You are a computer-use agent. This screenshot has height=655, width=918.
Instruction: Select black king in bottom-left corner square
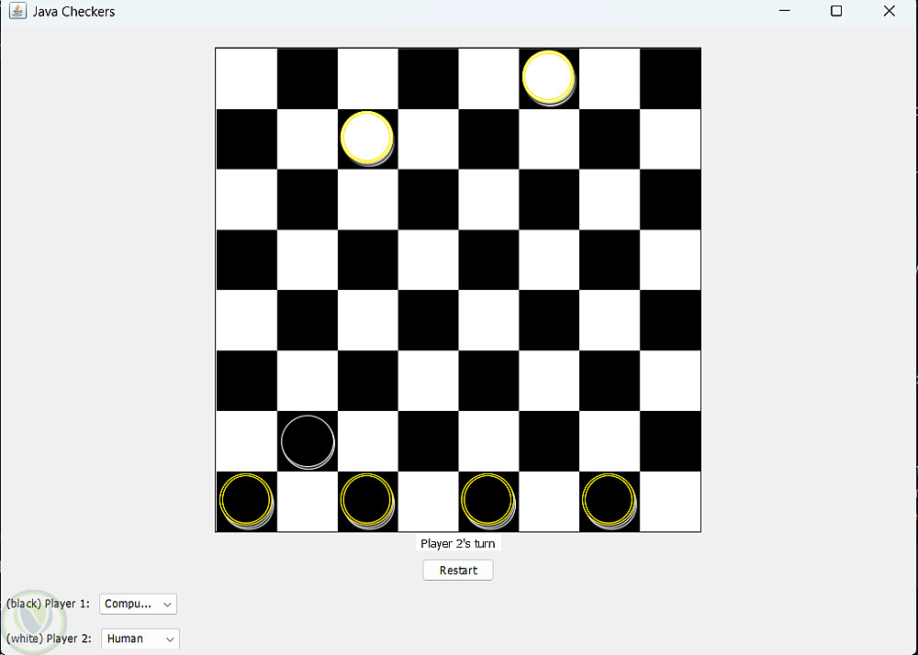coord(246,501)
